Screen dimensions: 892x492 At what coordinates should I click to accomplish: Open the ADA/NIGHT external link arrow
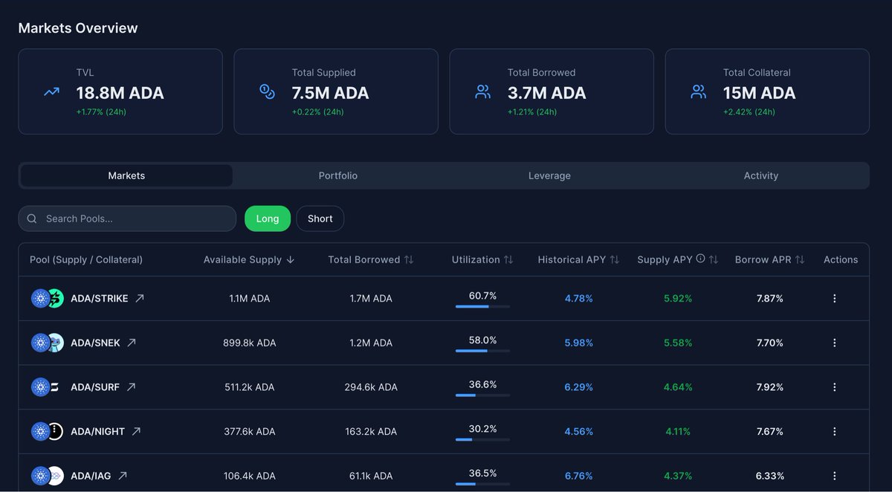click(136, 431)
